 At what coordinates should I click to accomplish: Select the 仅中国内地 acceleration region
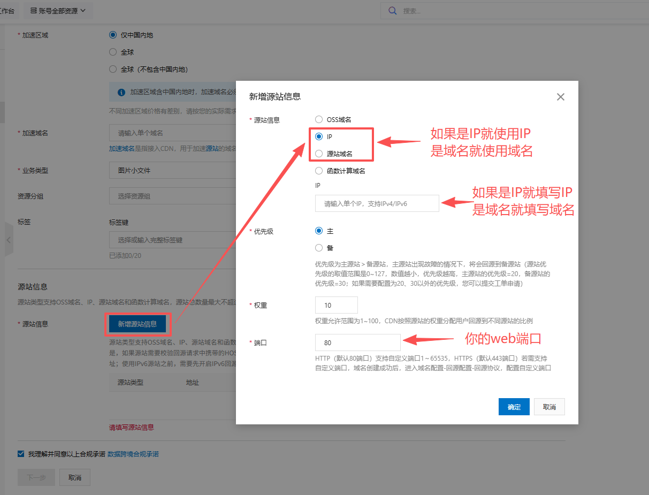(112, 35)
